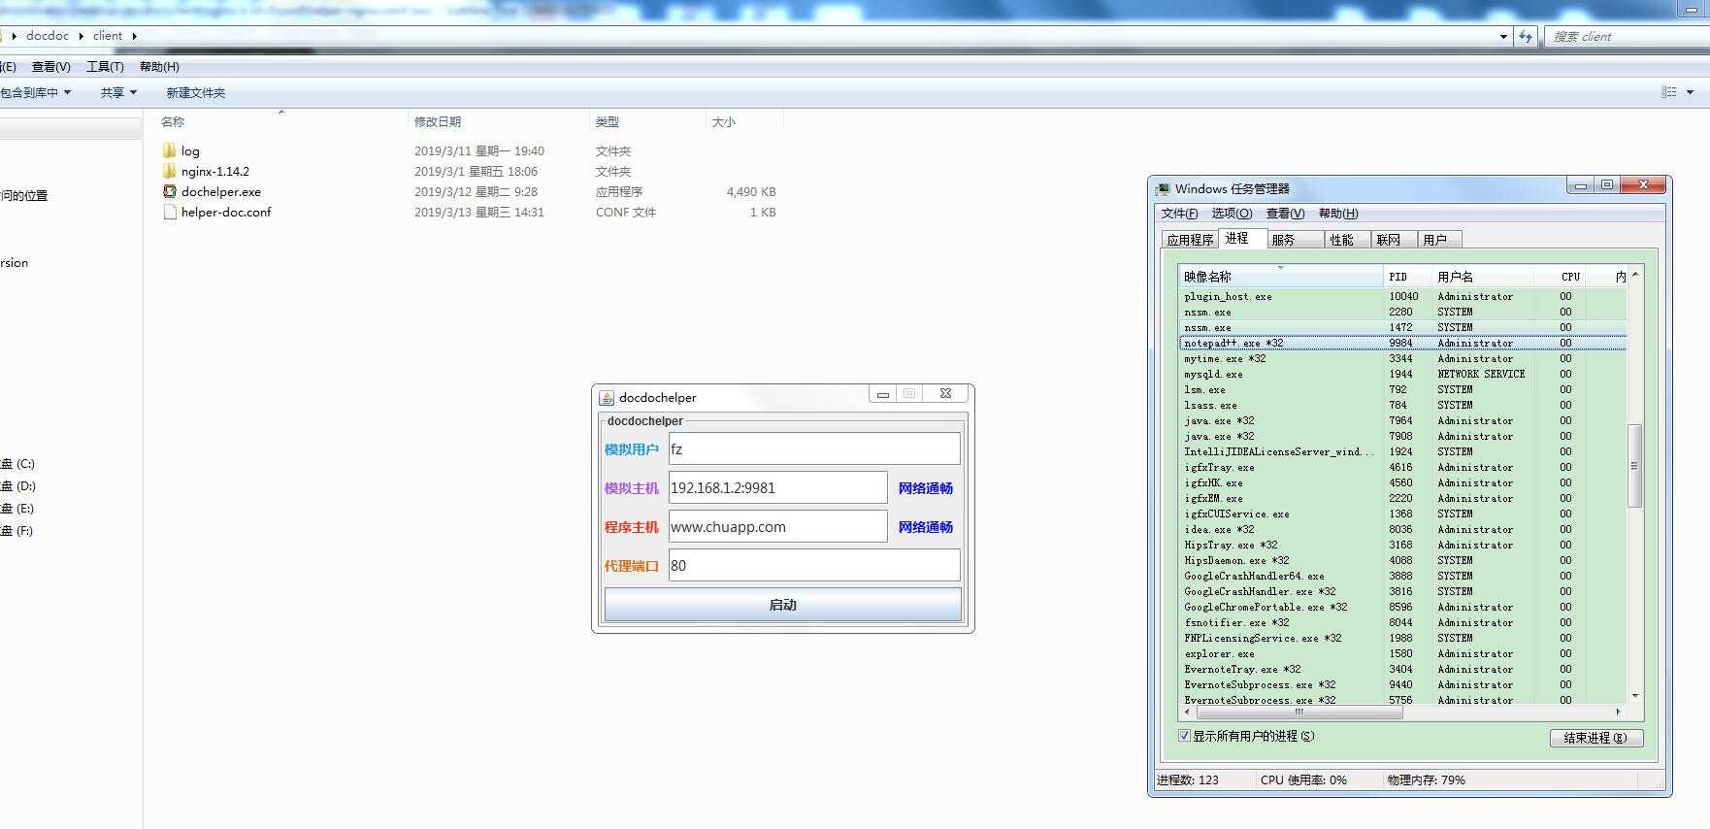This screenshot has width=1710, height=829.
Task: Select drive (F:) in navigation pane
Action: (18, 531)
